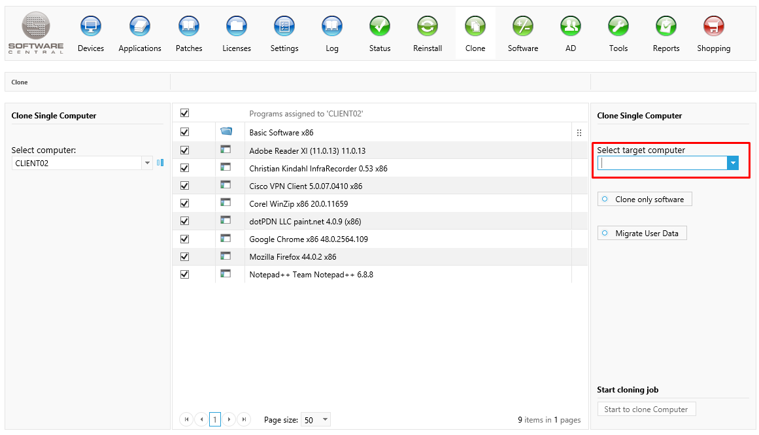Open the AD icon

[571, 27]
